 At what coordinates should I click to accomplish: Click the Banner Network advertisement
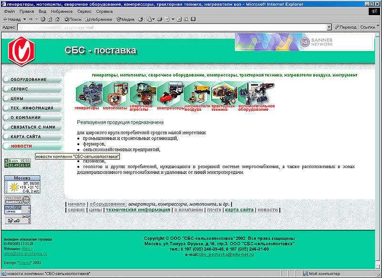[x=304, y=43]
